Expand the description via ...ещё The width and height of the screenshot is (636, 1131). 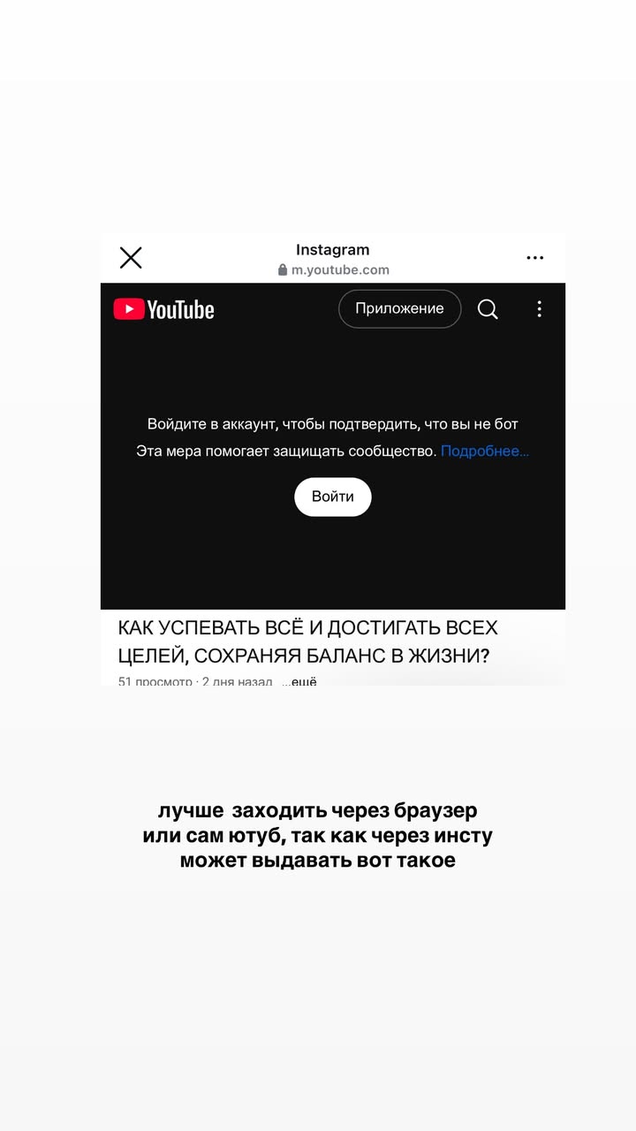tap(299, 681)
